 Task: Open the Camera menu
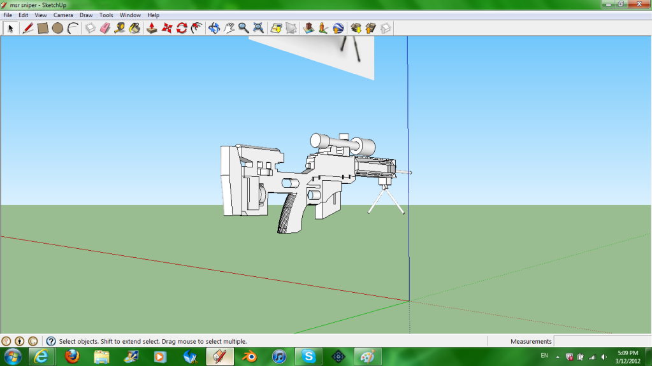(x=62, y=15)
